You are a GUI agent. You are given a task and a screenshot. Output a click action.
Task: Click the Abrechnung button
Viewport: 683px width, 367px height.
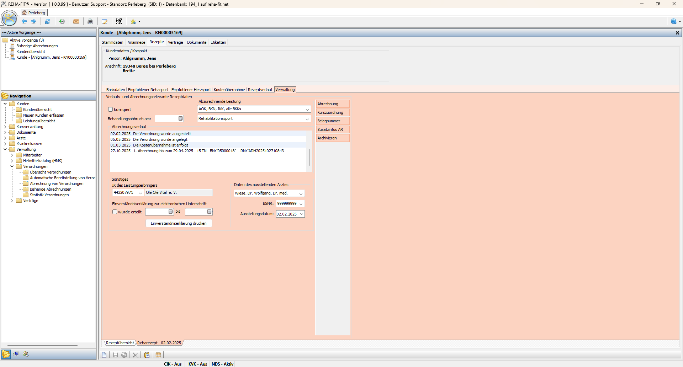333,104
